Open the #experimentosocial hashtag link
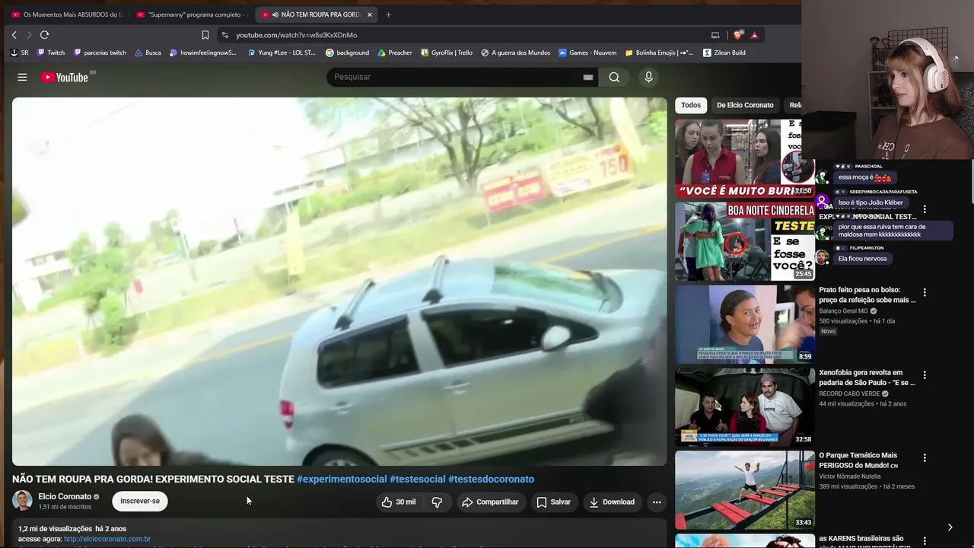The height and width of the screenshot is (548, 974). click(342, 479)
